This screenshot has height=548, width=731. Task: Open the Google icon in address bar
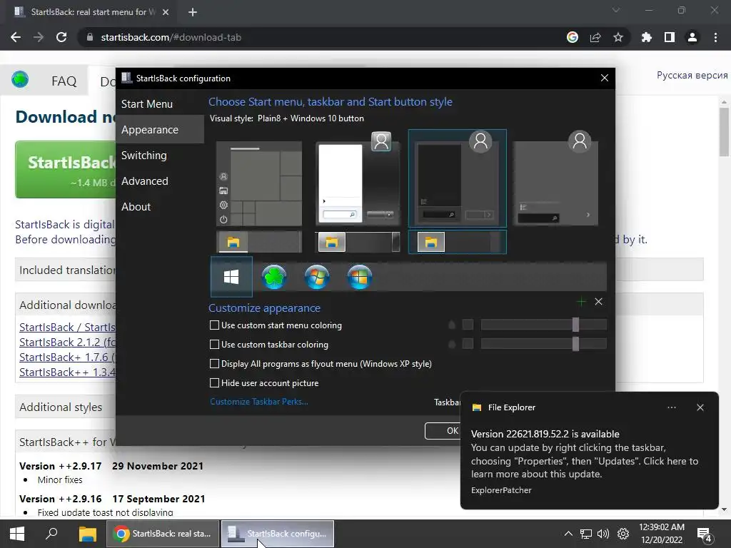pos(573,37)
